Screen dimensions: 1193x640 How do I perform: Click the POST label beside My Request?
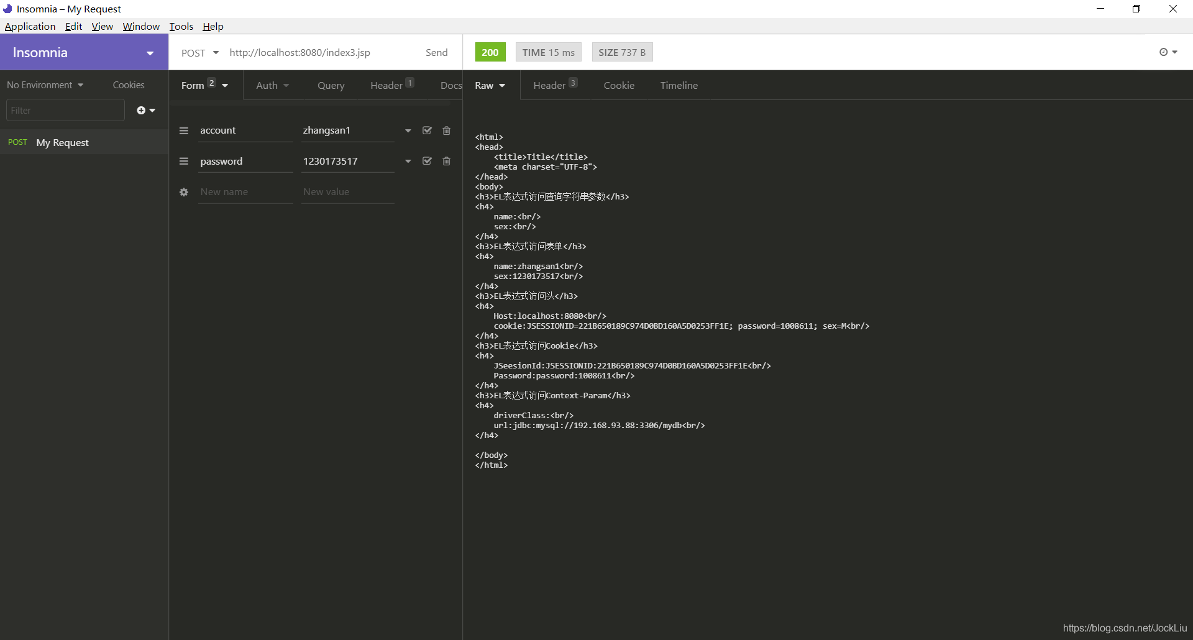click(x=17, y=142)
